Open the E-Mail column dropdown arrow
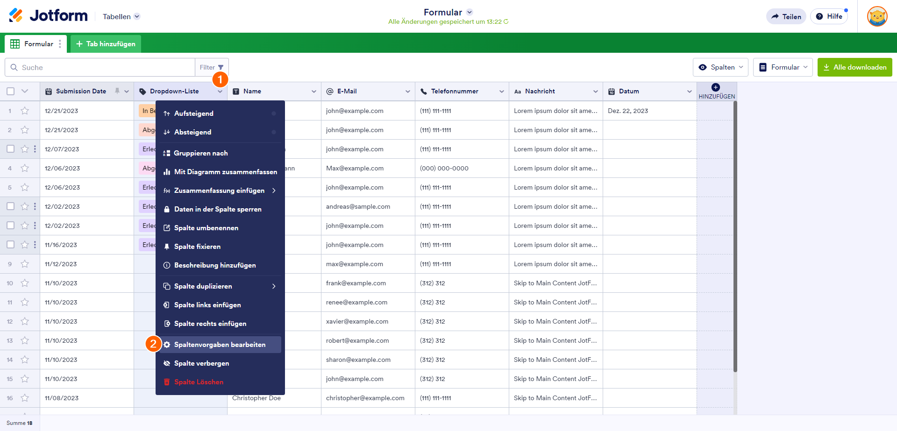 407,92
